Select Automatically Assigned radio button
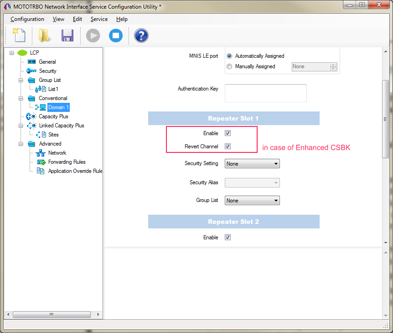 point(229,56)
